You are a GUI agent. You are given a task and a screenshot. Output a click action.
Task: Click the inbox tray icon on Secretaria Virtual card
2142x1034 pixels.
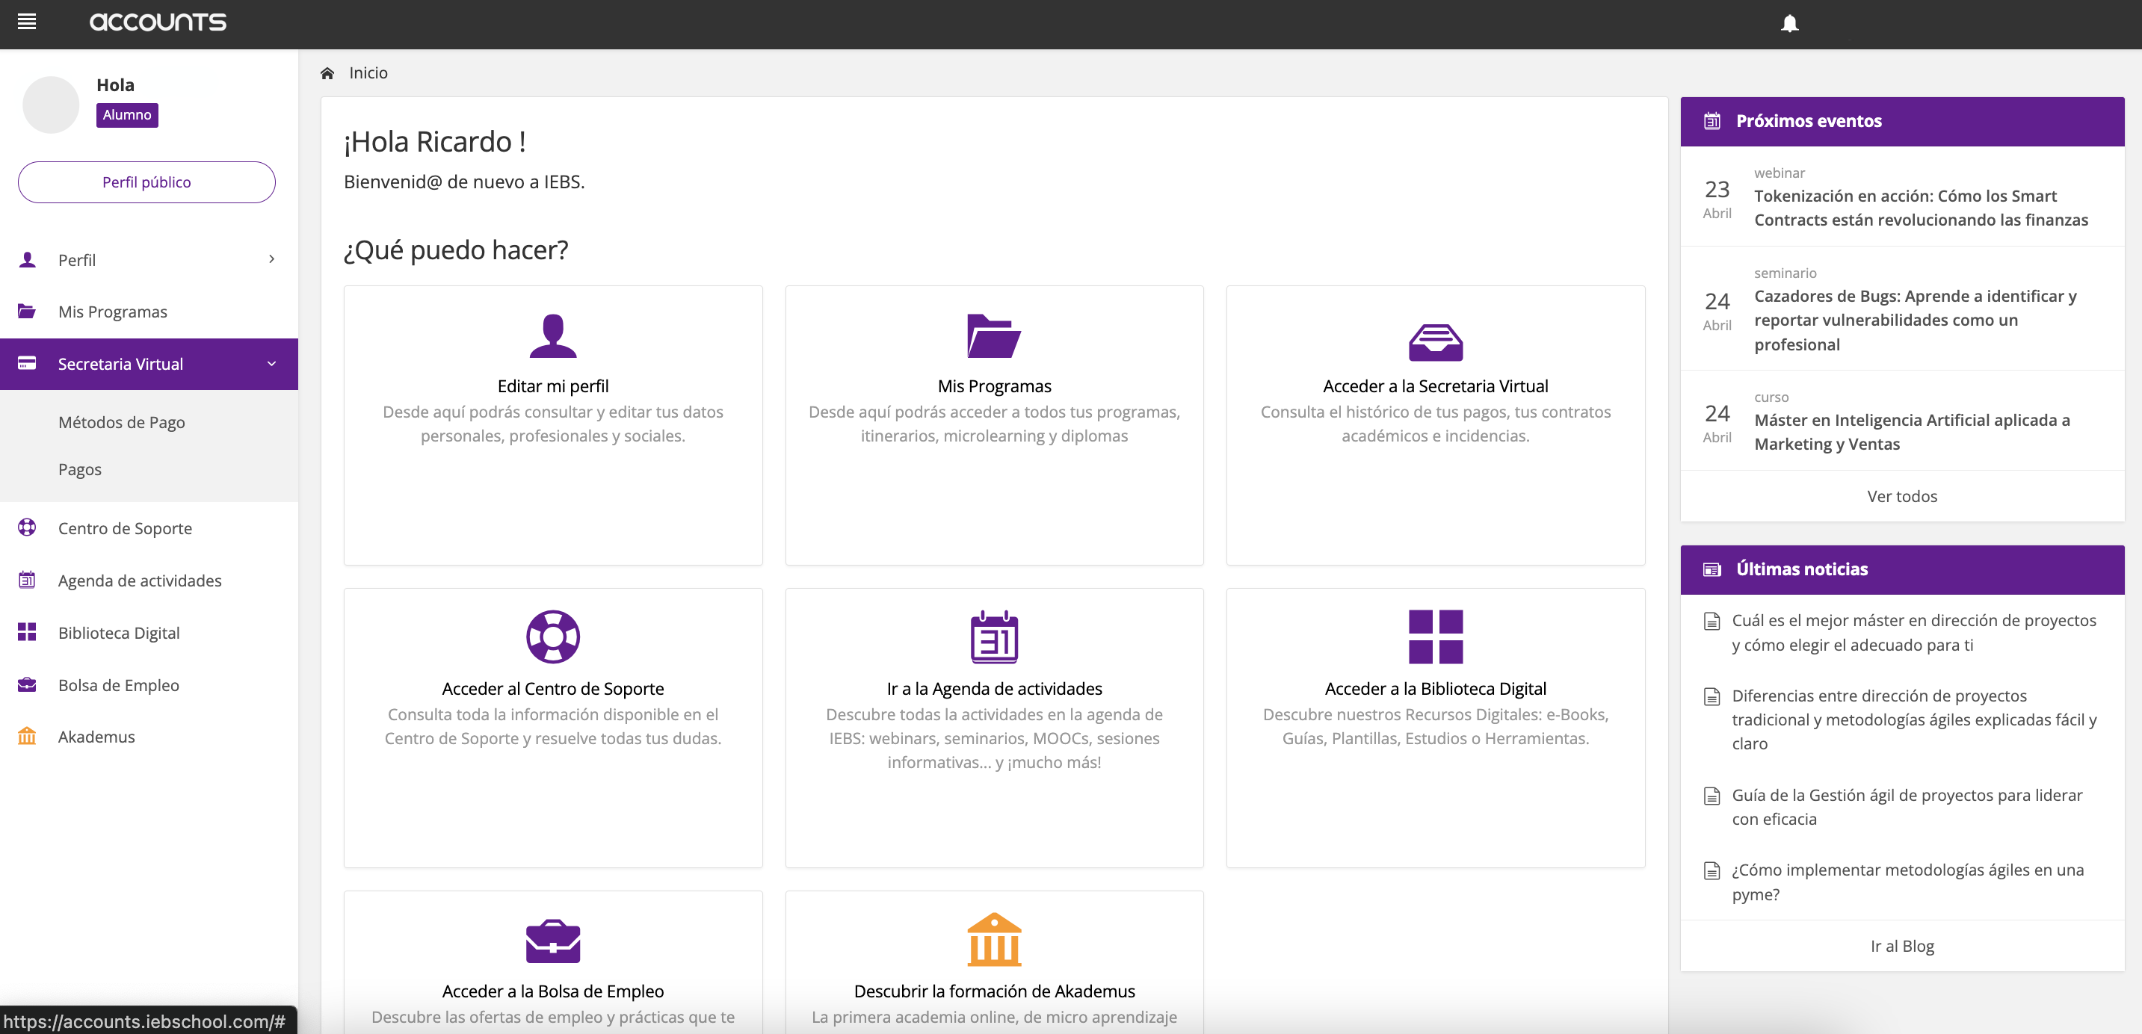pyautogui.click(x=1435, y=341)
